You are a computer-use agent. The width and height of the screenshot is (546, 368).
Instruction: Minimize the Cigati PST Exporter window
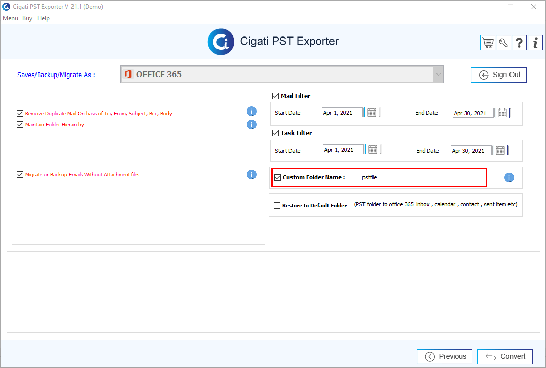(488, 7)
